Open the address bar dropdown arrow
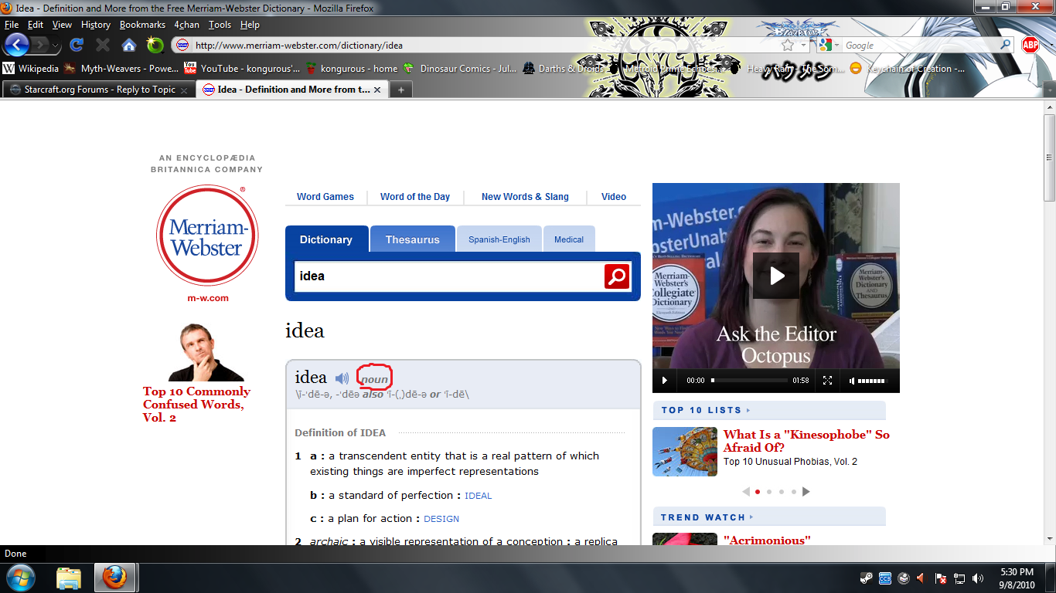 coord(804,46)
